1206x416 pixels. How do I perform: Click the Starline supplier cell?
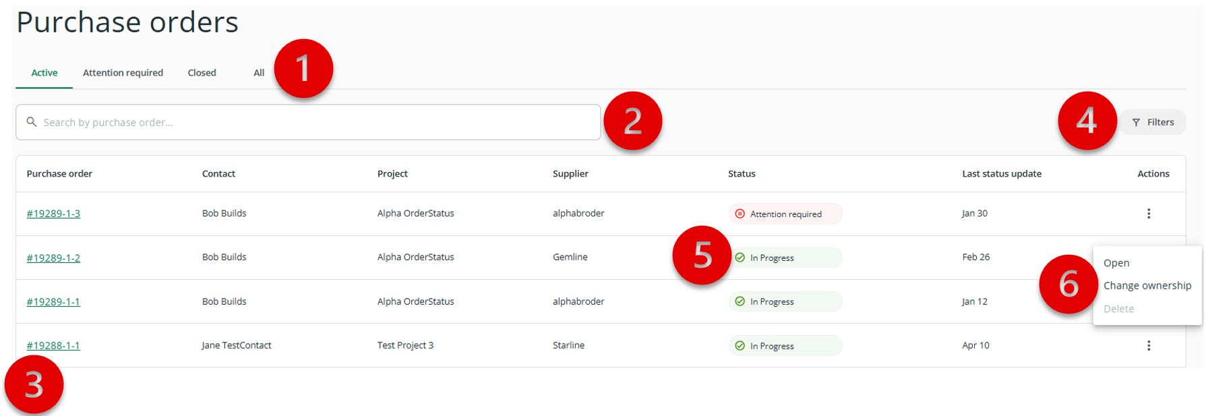pyautogui.click(x=568, y=345)
